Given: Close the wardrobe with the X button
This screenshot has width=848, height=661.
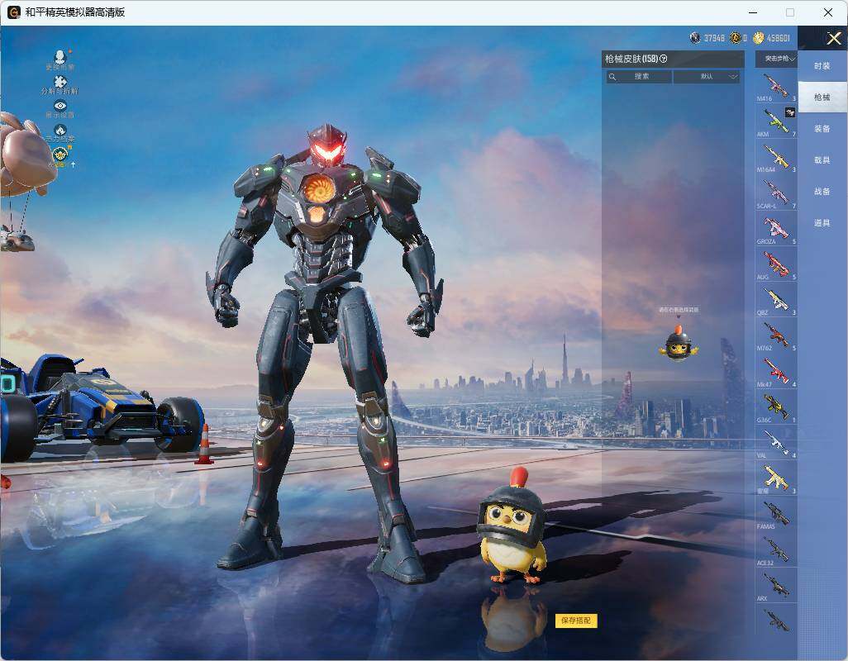Looking at the screenshot, I should [x=834, y=38].
